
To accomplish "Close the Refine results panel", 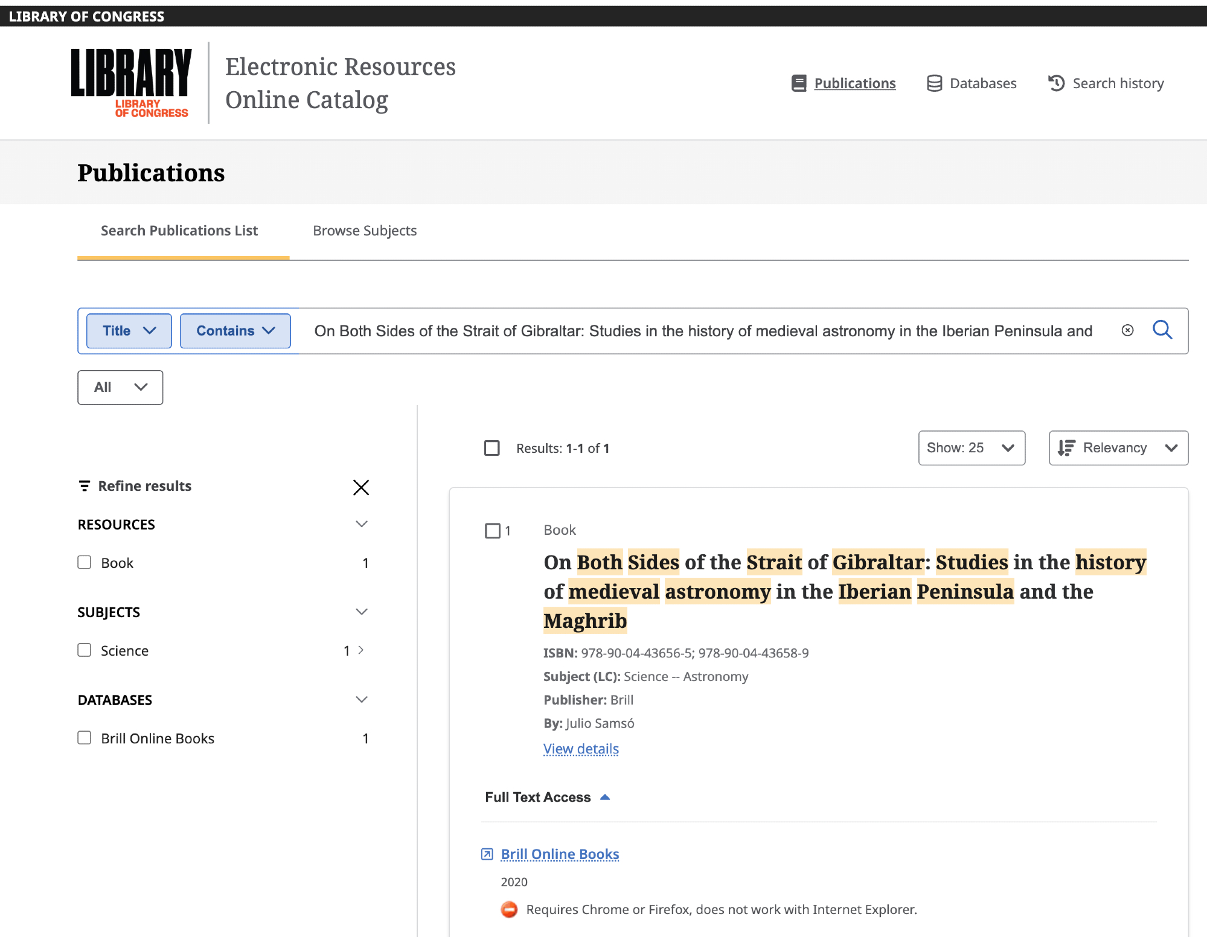I will [x=361, y=487].
